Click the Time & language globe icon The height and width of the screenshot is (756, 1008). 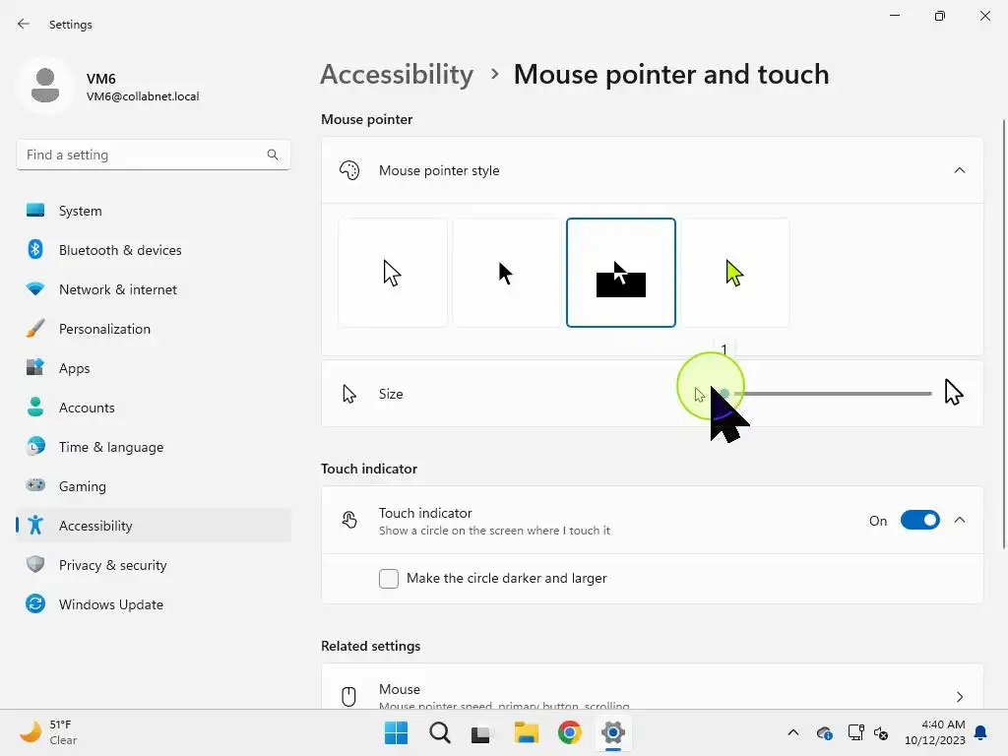[x=35, y=446]
